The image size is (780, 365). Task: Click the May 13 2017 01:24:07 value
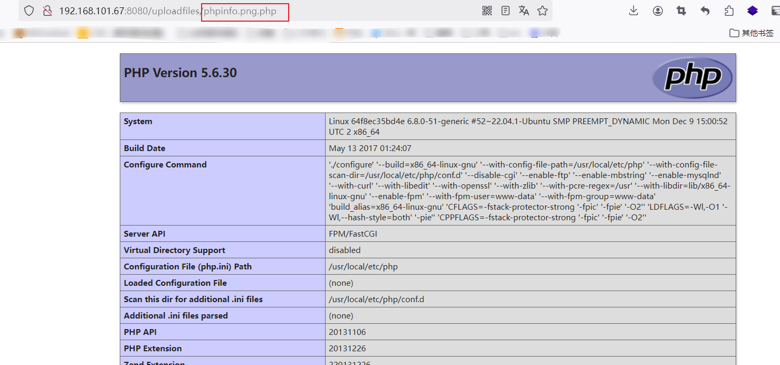click(370, 148)
